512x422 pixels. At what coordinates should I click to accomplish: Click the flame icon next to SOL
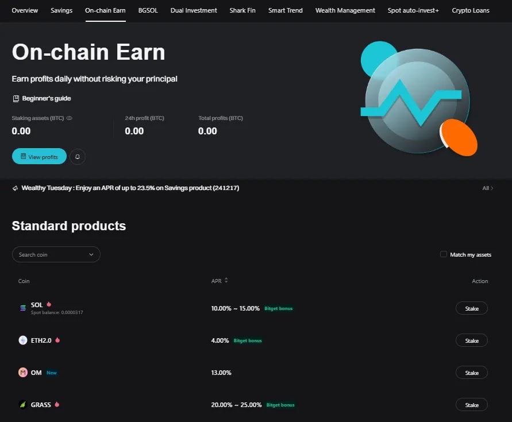pyautogui.click(x=48, y=303)
